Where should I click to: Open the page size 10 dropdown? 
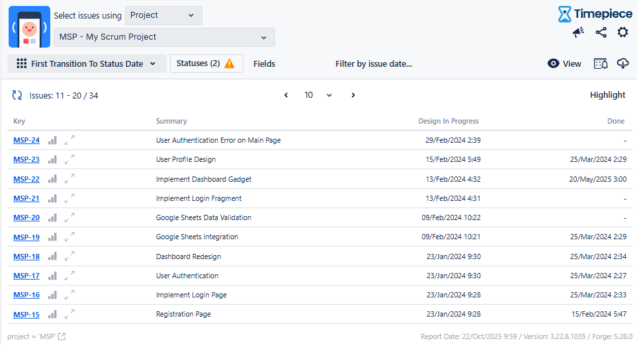pyautogui.click(x=318, y=95)
